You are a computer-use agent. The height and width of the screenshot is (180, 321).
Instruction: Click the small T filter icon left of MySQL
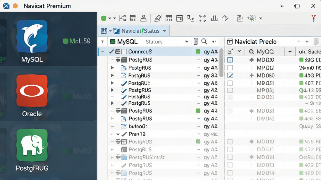(103, 42)
